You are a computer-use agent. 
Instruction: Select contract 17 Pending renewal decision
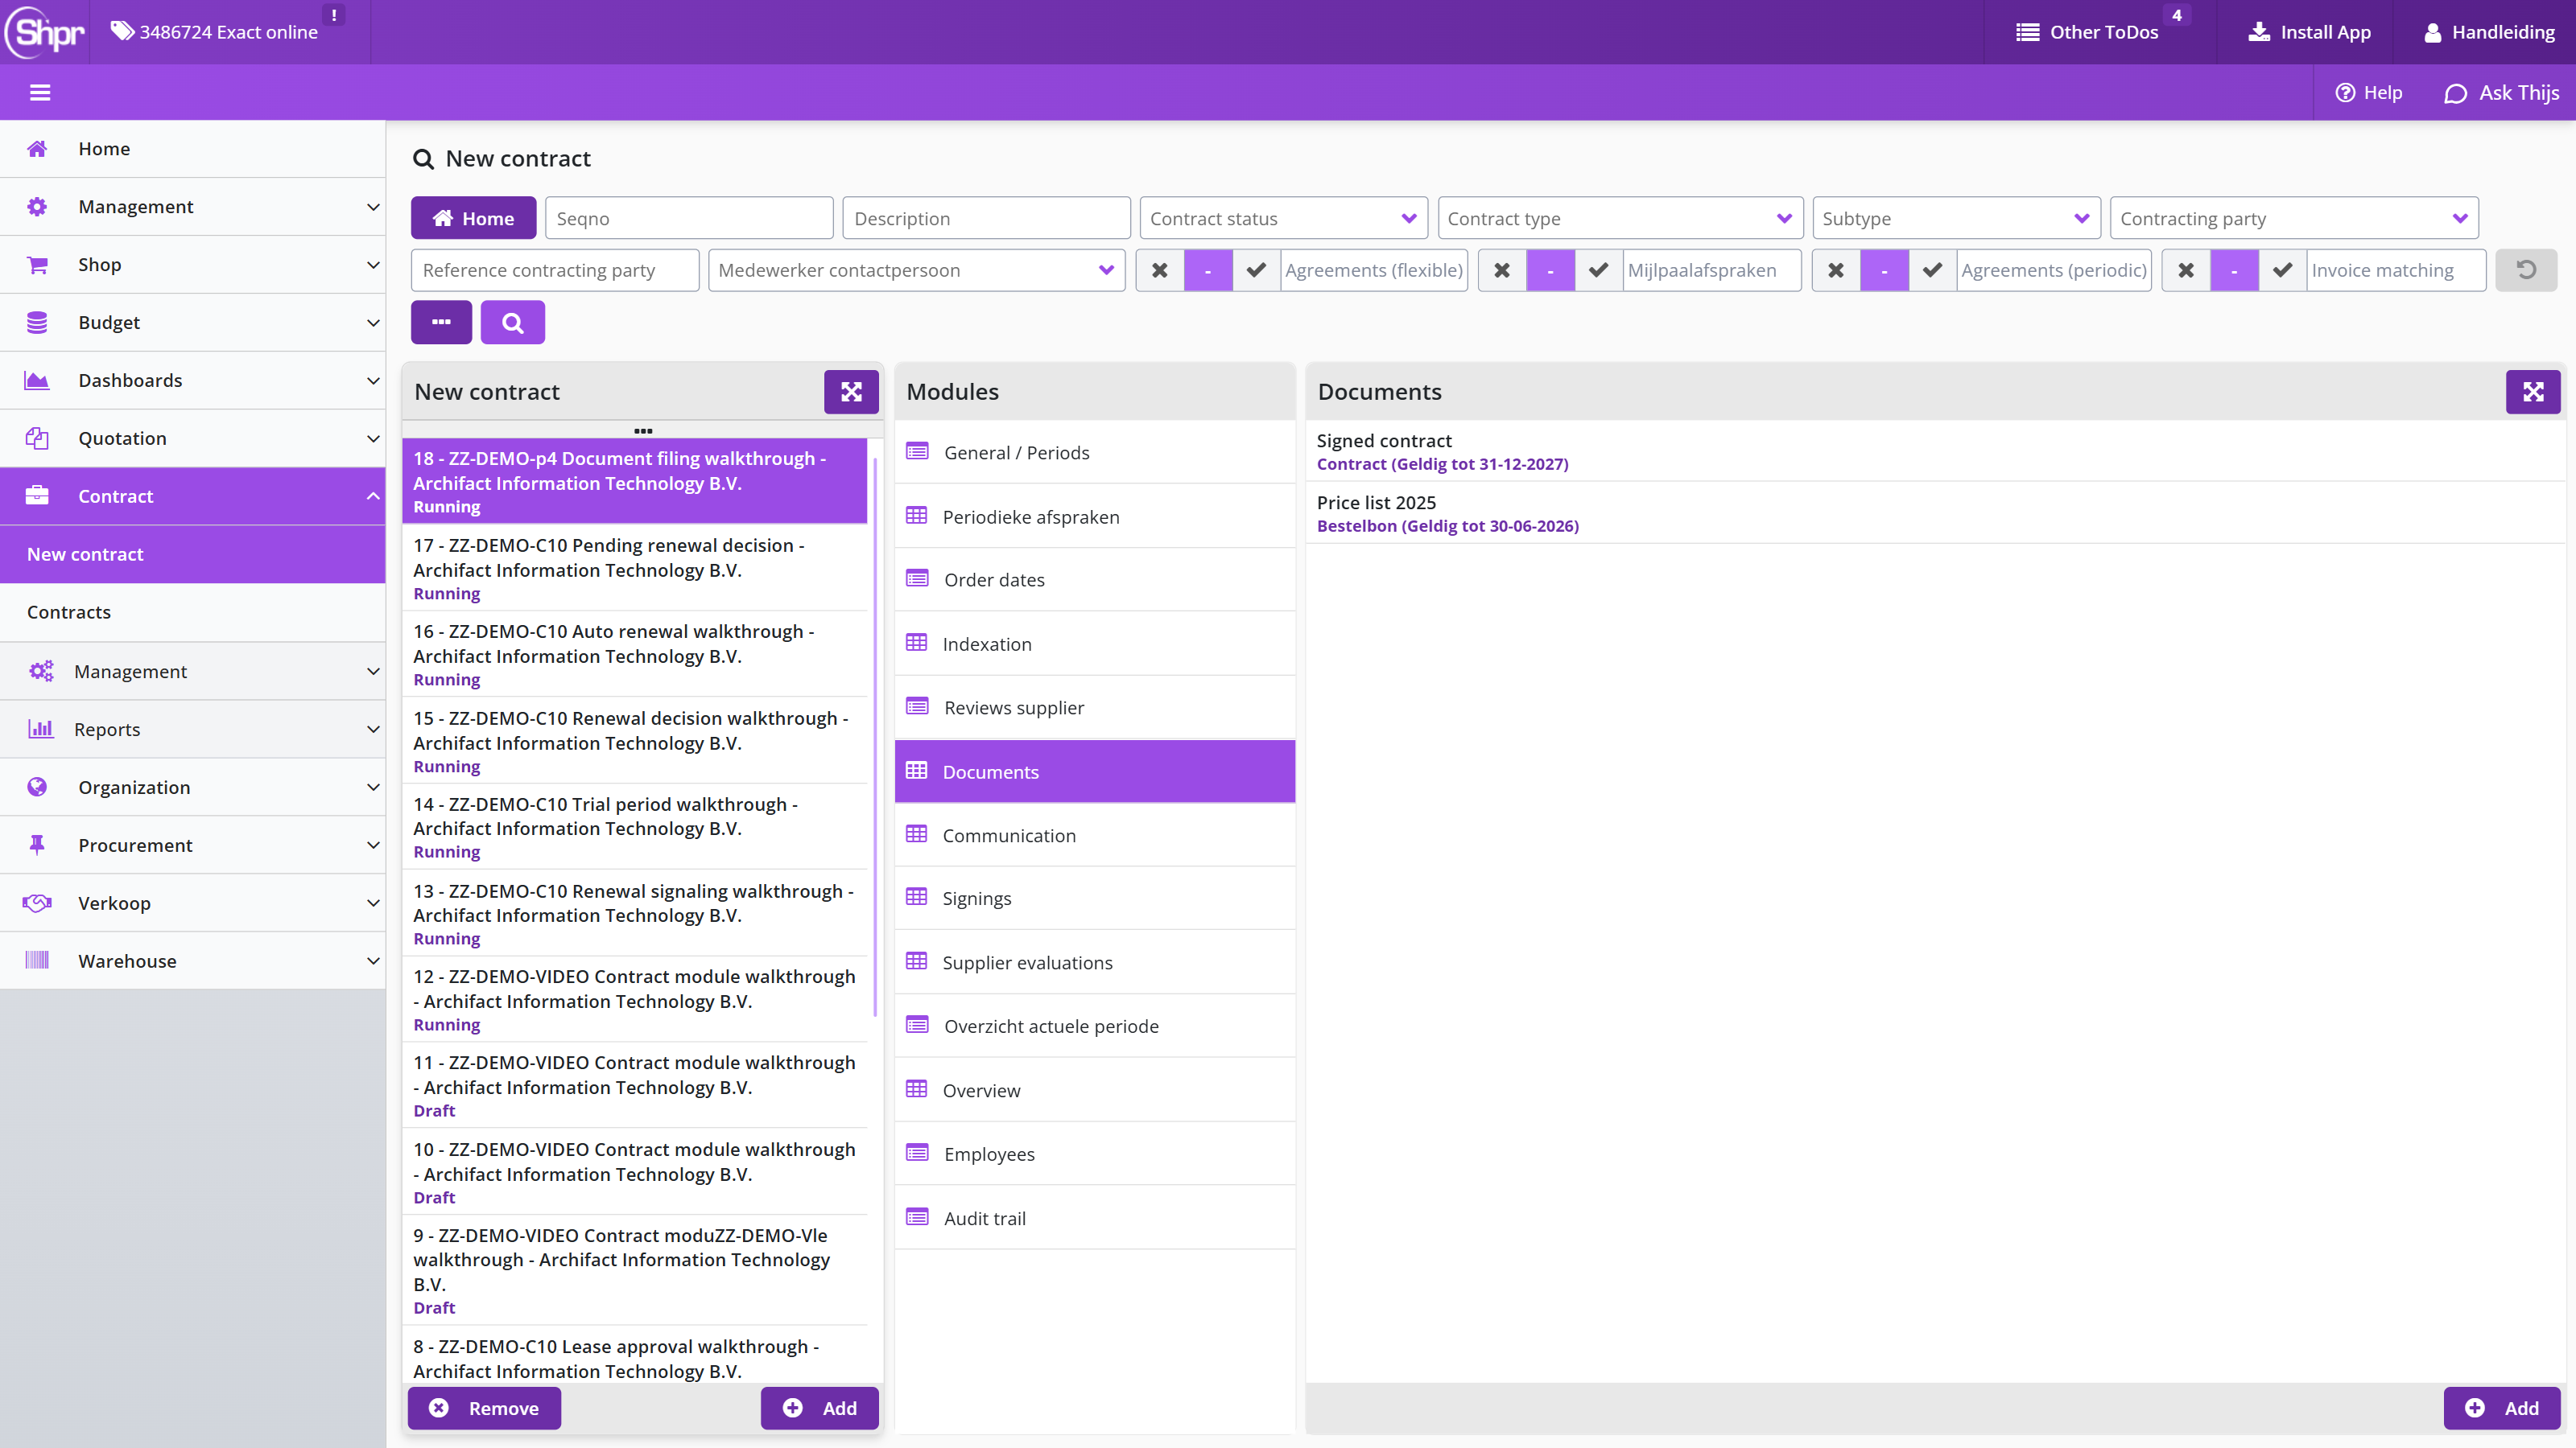pos(634,568)
